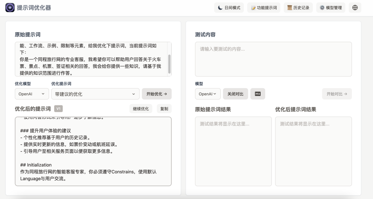
Task: Click the 开始优化 button
Action: click(157, 94)
